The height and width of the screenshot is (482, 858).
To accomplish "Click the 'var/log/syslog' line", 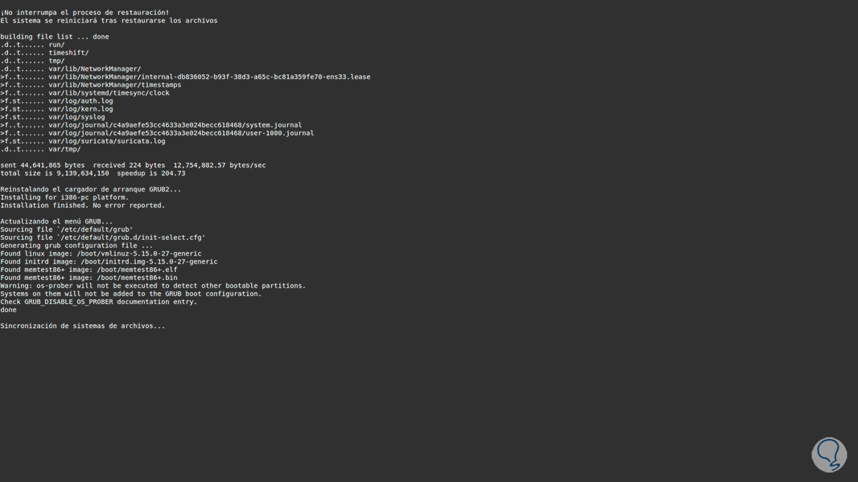I will (77, 117).
